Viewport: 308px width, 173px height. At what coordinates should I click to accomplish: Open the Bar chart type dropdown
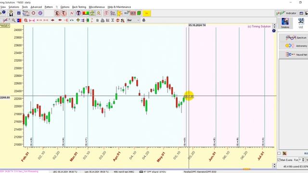133,20
